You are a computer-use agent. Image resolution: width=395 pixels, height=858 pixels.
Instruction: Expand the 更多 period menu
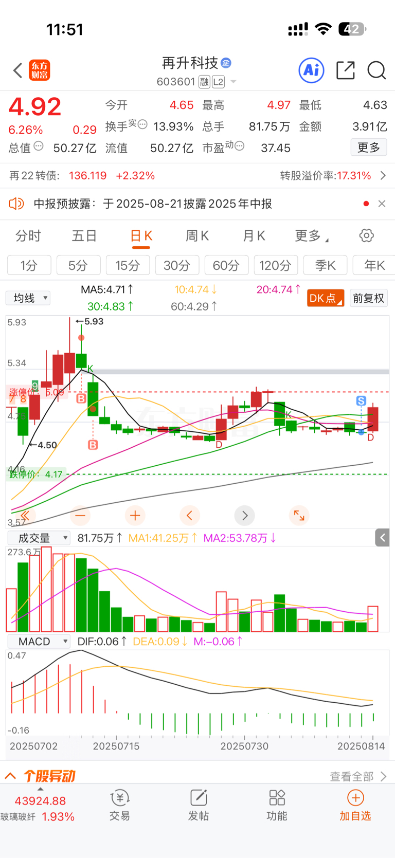(312, 236)
